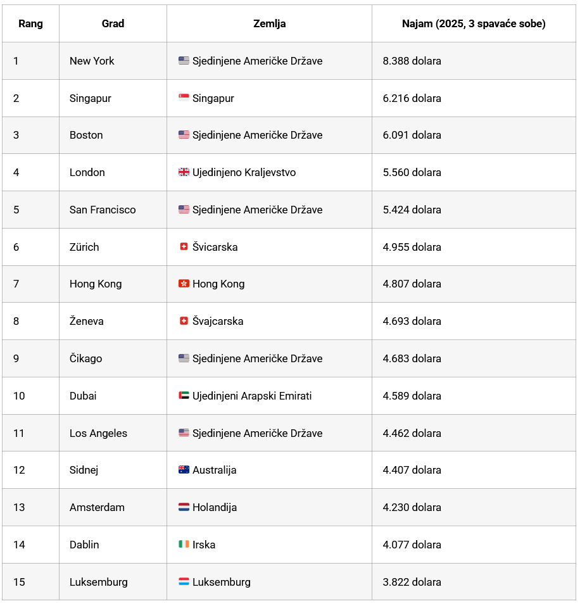
Task: Click the Hong Kong flag icon
Action: tap(184, 284)
